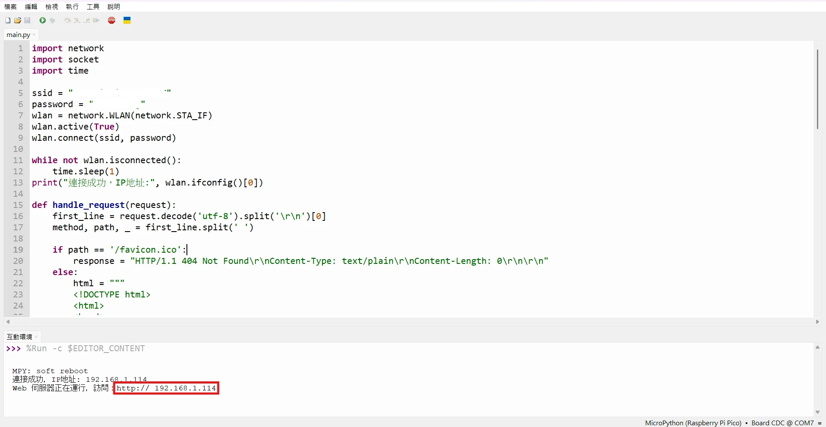Click the Step over debug icon
Image resolution: width=826 pixels, height=427 pixels.
pos(68,20)
